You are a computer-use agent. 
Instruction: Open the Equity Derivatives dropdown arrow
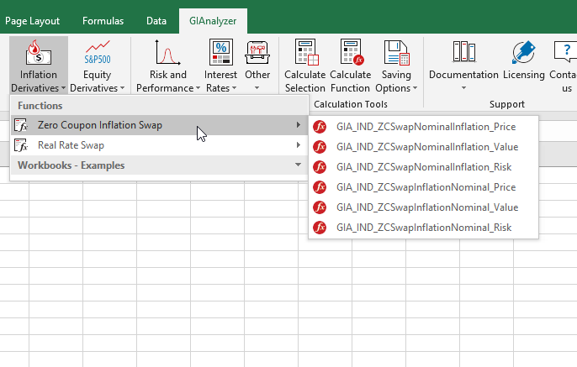click(x=123, y=88)
